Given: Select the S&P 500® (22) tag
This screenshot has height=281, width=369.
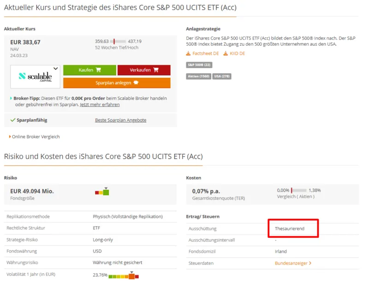Looking at the screenshot, I should tap(199, 65).
